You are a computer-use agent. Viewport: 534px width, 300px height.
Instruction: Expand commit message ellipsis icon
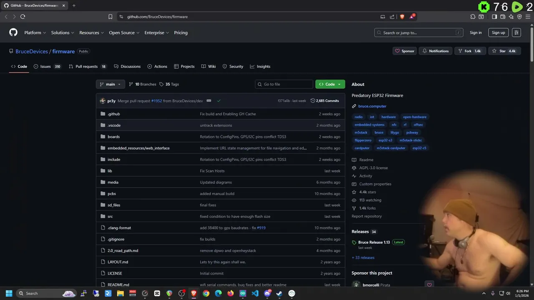coord(209,101)
